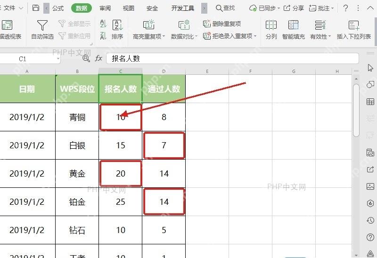Switch to the Review (审阅) tab

(x=105, y=8)
